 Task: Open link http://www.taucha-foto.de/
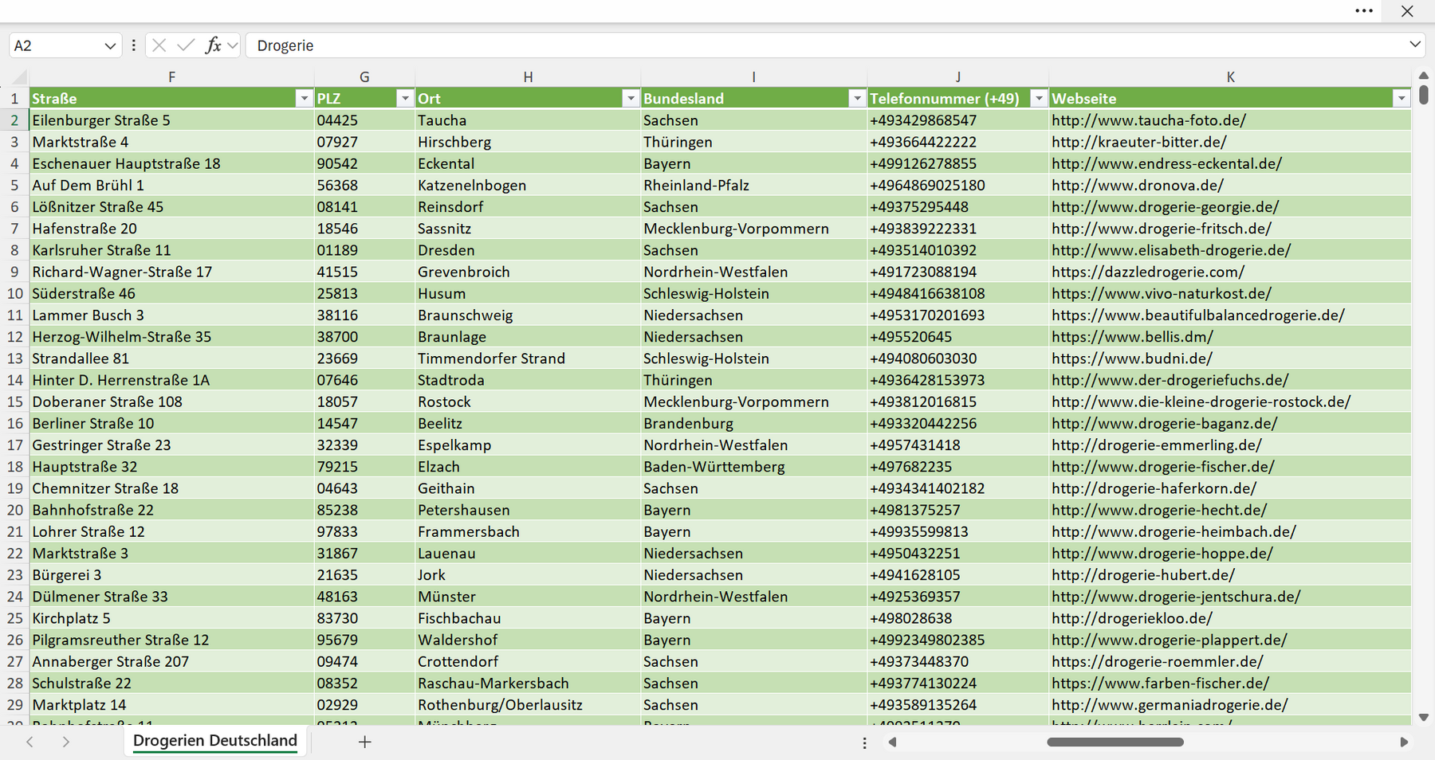pos(1149,120)
